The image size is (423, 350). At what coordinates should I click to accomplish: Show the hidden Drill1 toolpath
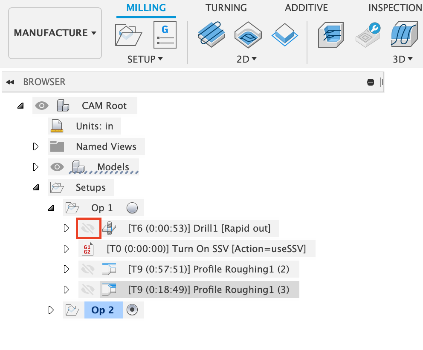pyautogui.click(x=88, y=228)
